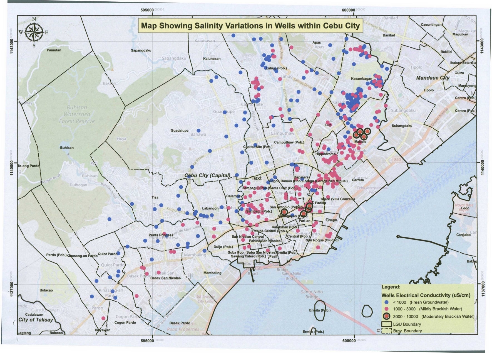
Task: Click the 600000 easting label at bottom
Action: [349, 340]
